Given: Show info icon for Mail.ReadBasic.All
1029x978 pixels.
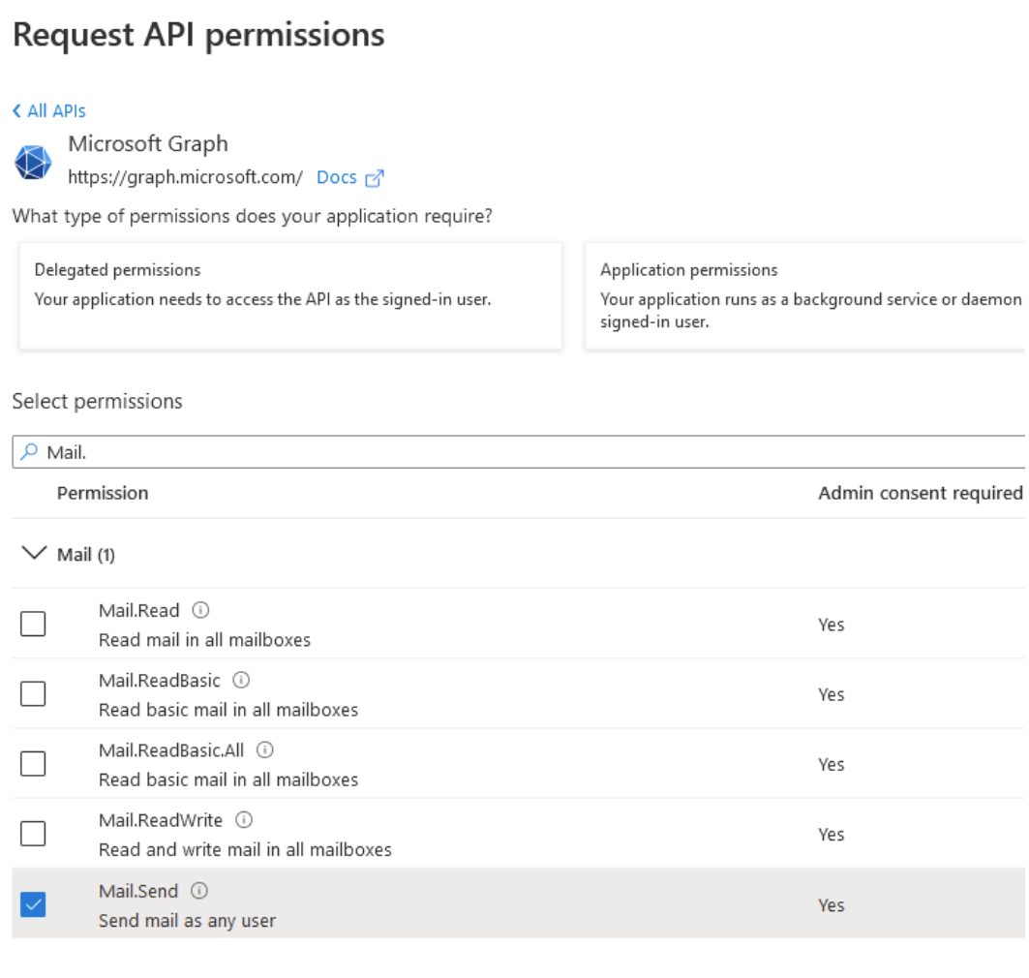Looking at the screenshot, I should (265, 749).
